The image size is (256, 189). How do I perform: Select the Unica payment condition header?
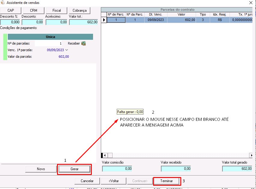50,37
